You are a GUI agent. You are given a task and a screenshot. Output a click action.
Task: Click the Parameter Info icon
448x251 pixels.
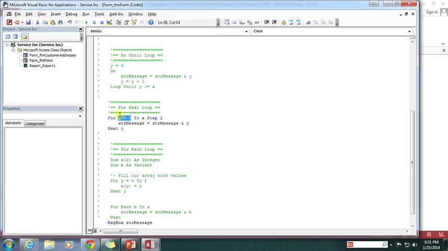pos(250,22)
